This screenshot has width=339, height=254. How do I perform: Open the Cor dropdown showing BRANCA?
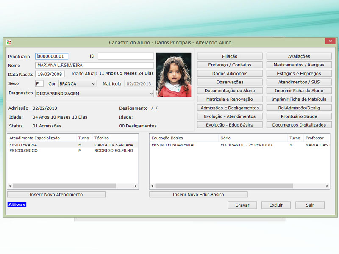coord(77,84)
